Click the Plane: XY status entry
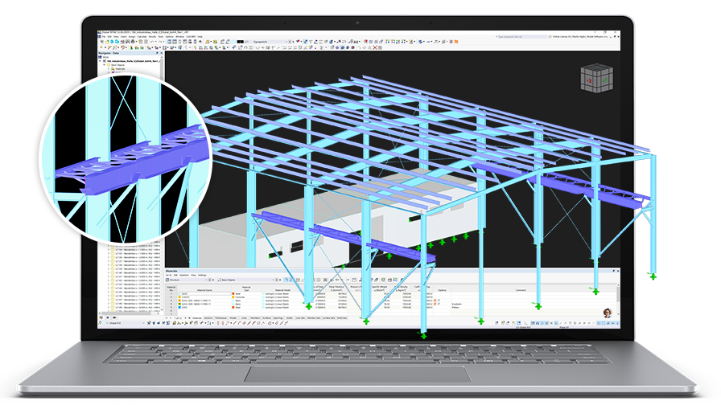The height and width of the screenshot is (405, 721). (564, 327)
